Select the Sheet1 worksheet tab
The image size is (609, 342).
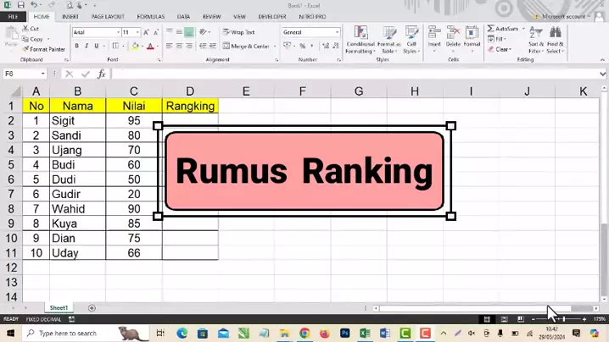[59, 308]
